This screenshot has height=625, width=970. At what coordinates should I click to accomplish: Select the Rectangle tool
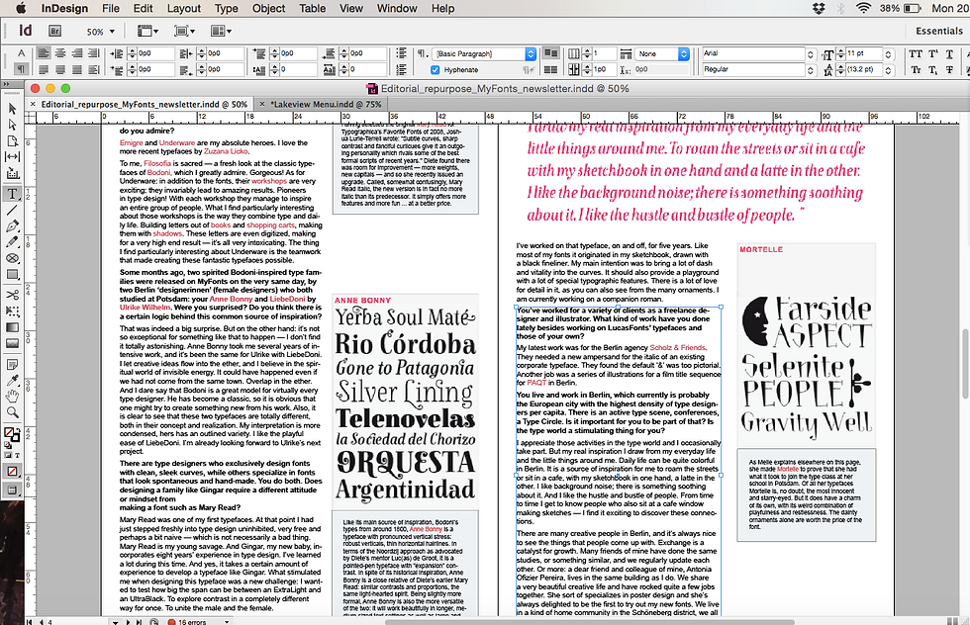click(x=12, y=275)
